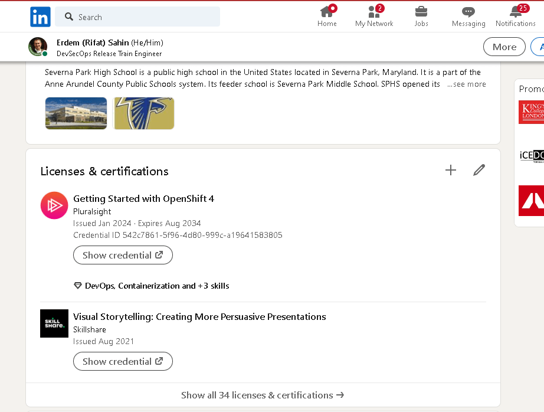Show credential for OpenShift 4 certificate
Viewport: 544px width, 412px height.
[x=123, y=255]
